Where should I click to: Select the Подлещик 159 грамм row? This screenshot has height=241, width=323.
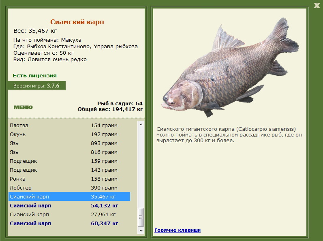(x=69, y=161)
